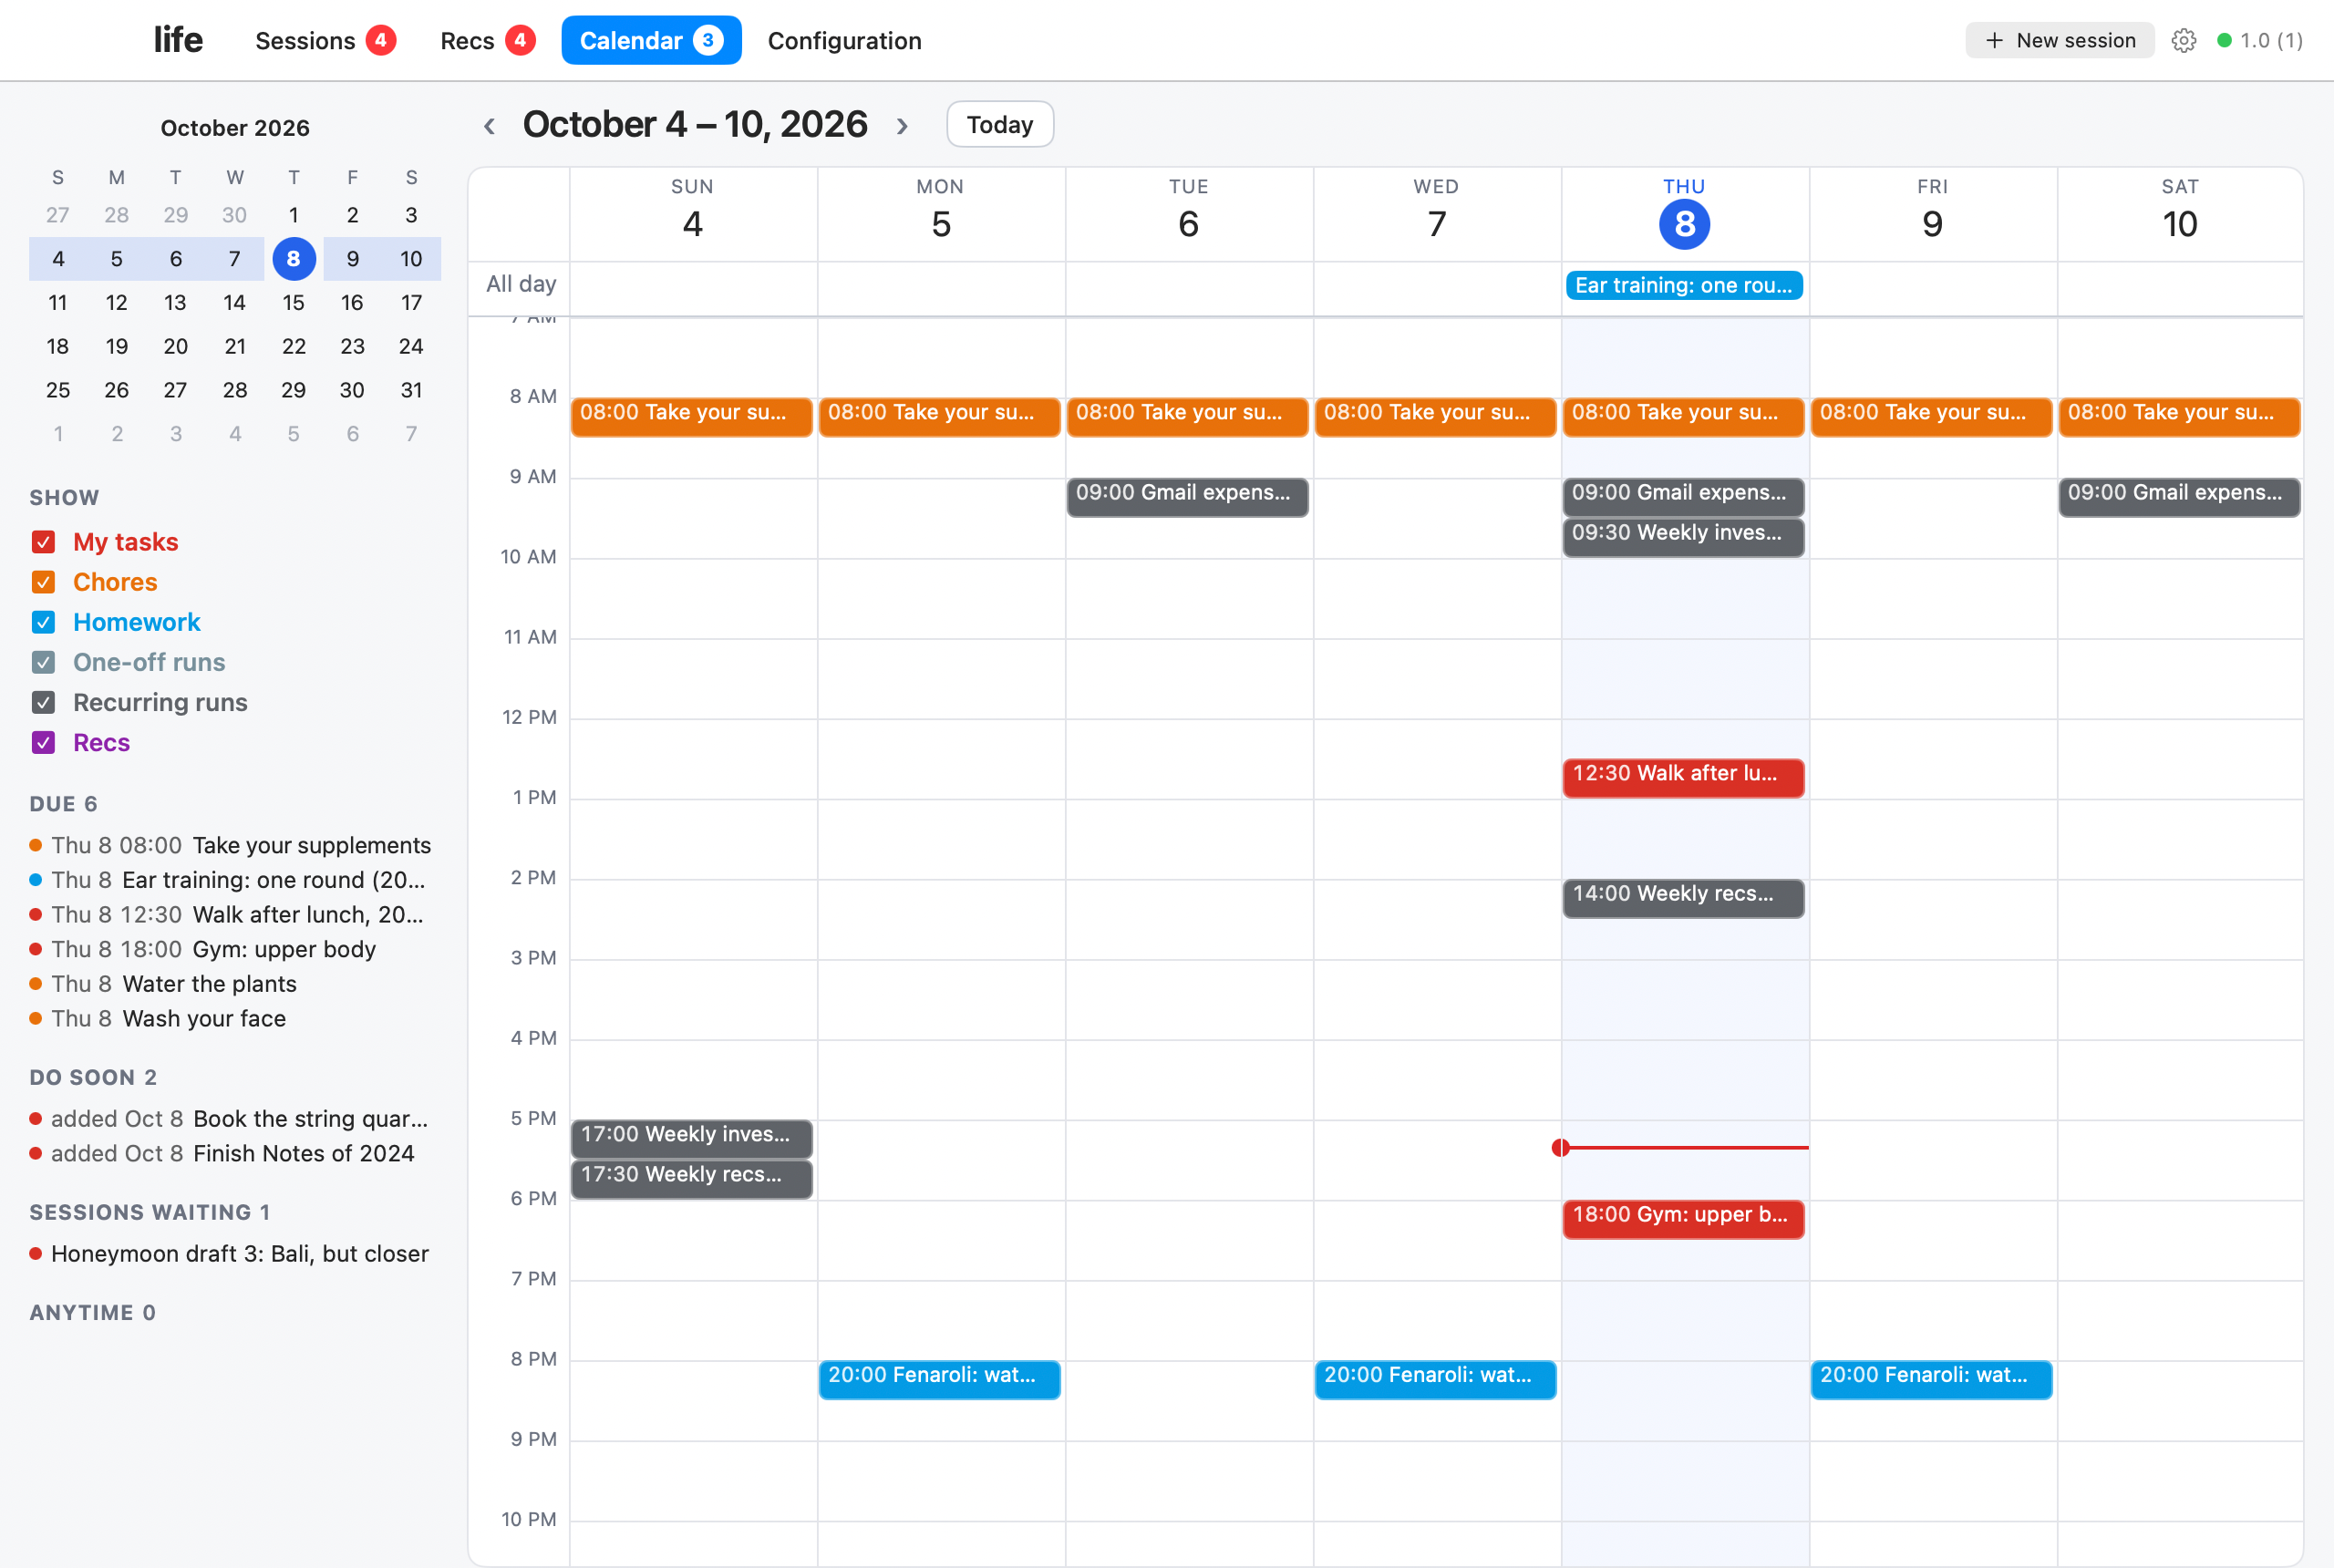
Task: Open the 18:00 Gym upper body event
Action: pos(1683,1218)
